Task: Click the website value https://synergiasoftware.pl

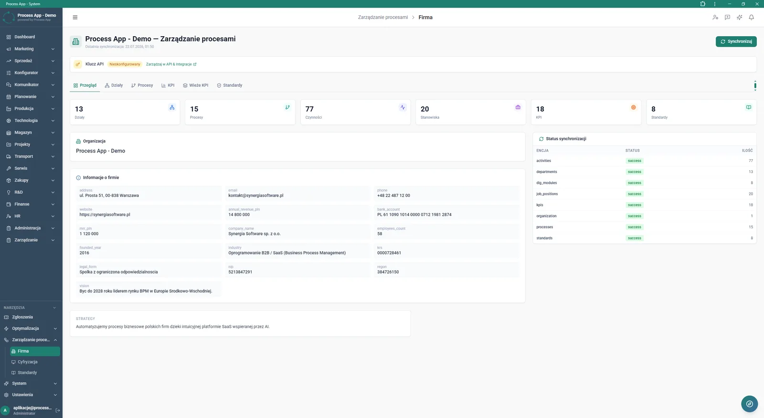Action: click(x=105, y=215)
